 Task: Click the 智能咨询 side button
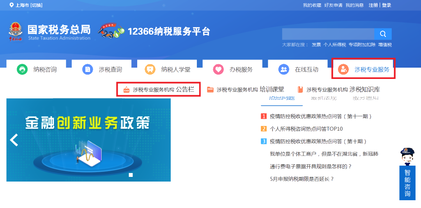pos(407,183)
